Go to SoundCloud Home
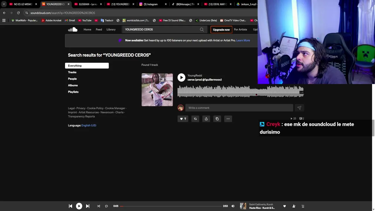Image resolution: width=375 pixels, height=211 pixels. coord(87,29)
